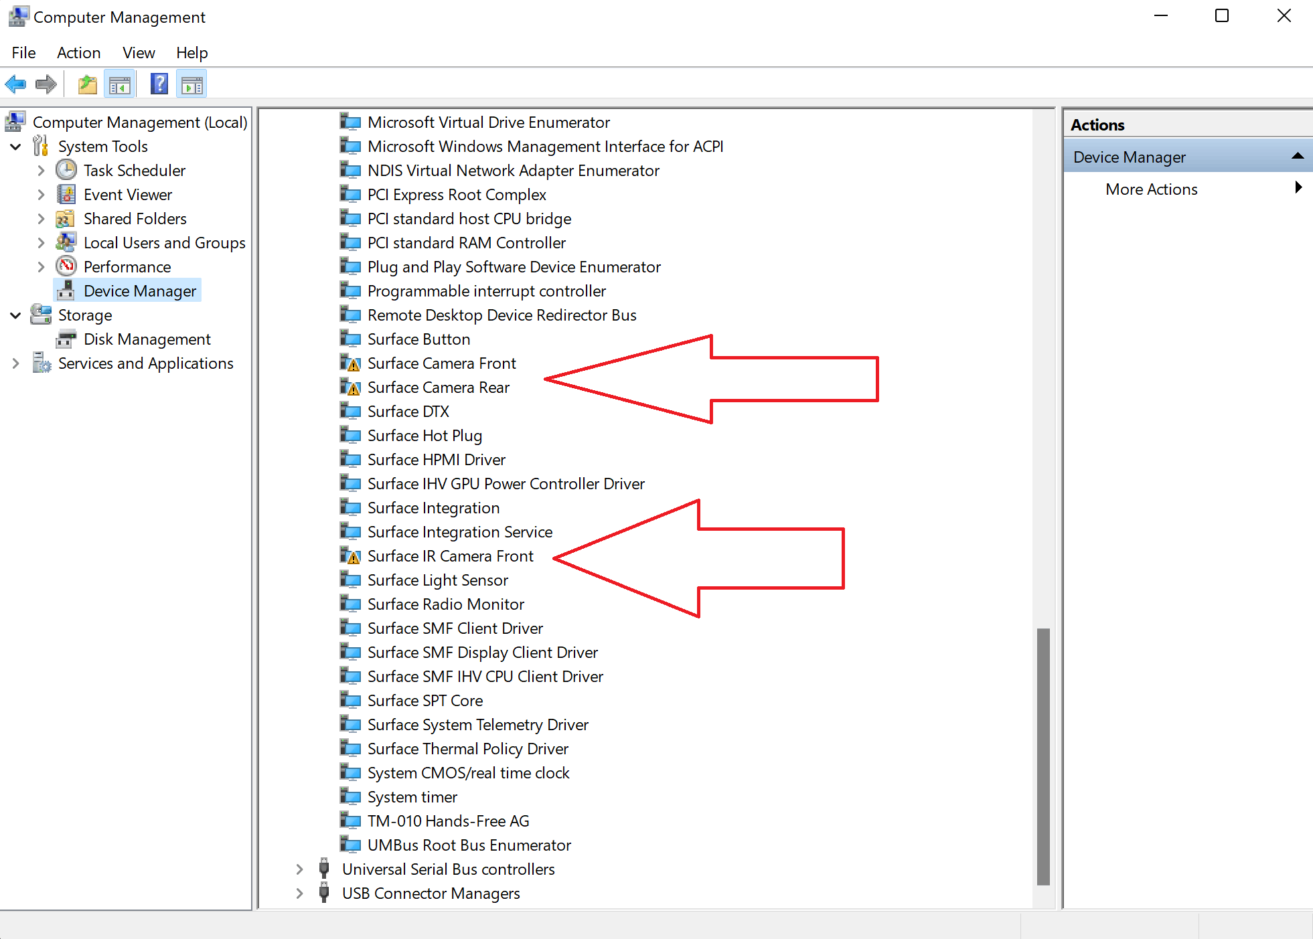Image resolution: width=1313 pixels, height=939 pixels.
Task: Click the Task Scheduler clock icon
Action: [x=66, y=170]
